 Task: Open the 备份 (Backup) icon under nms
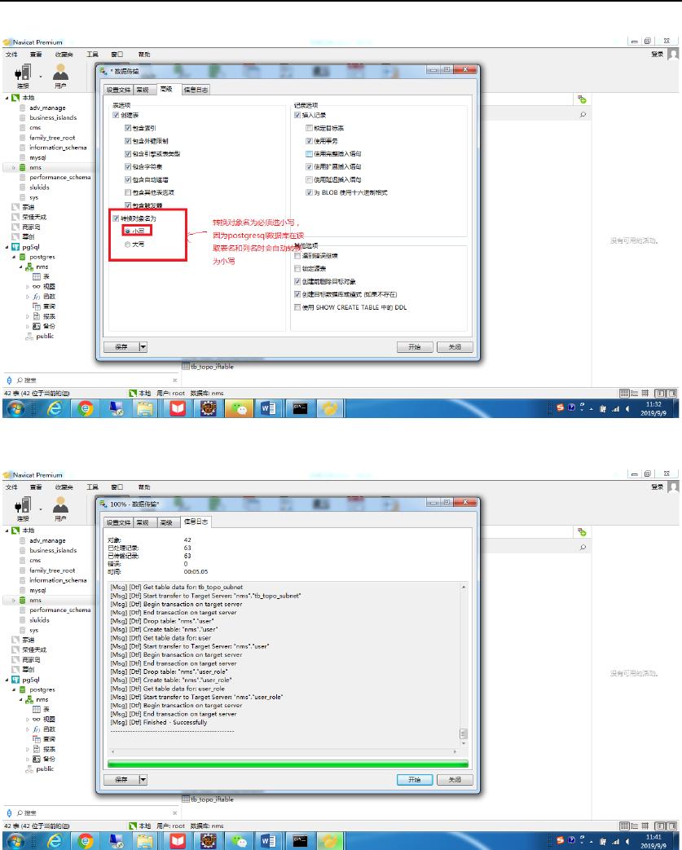point(37,326)
